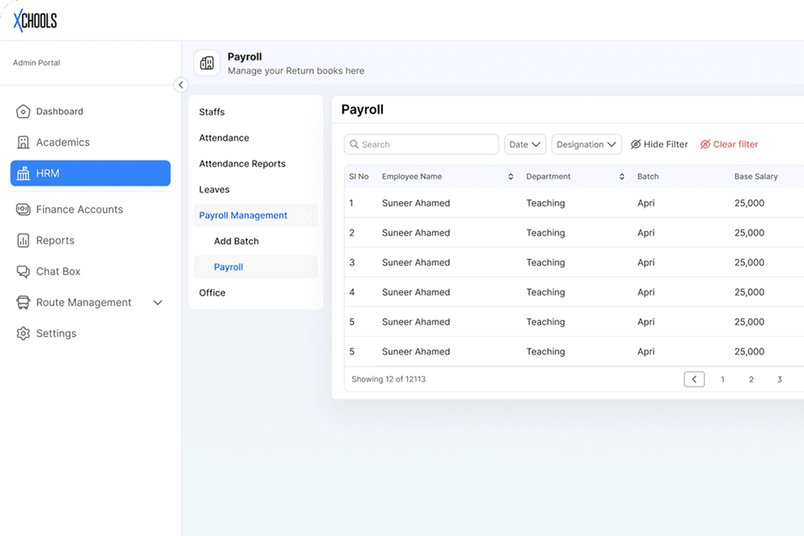Open Staffs in the HRM submenu
Image resolution: width=804 pixels, height=536 pixels.
pos(212,112)
